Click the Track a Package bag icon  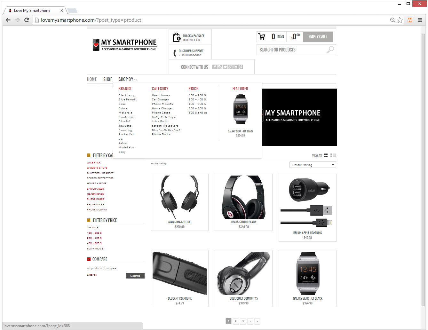pos(177,37)
